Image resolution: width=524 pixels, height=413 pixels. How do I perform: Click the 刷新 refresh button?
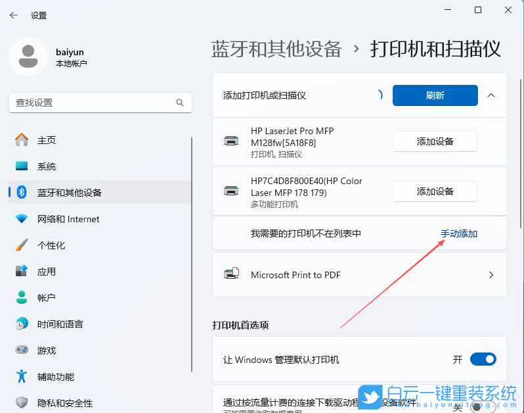435,95
